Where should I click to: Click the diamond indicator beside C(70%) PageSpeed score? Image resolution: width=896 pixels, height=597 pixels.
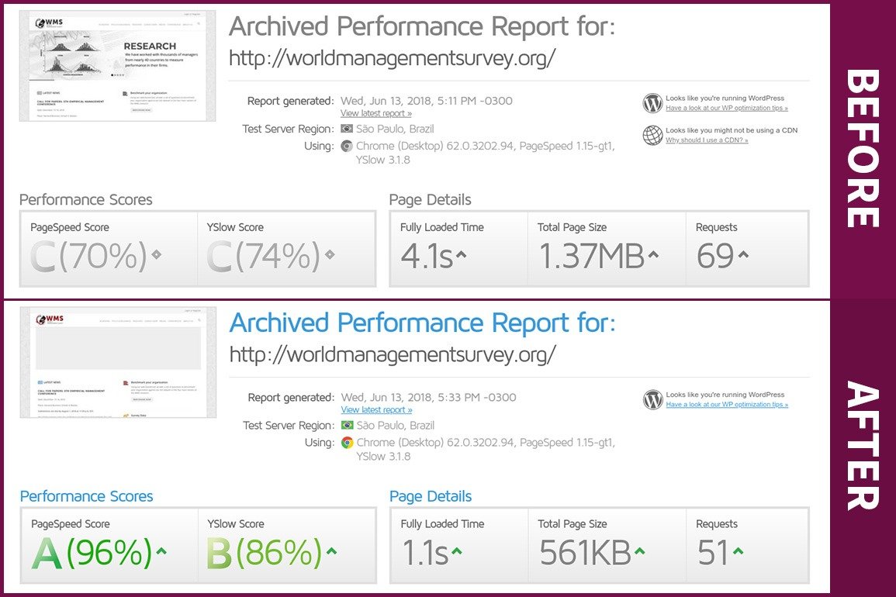click(x=157, y=254)
